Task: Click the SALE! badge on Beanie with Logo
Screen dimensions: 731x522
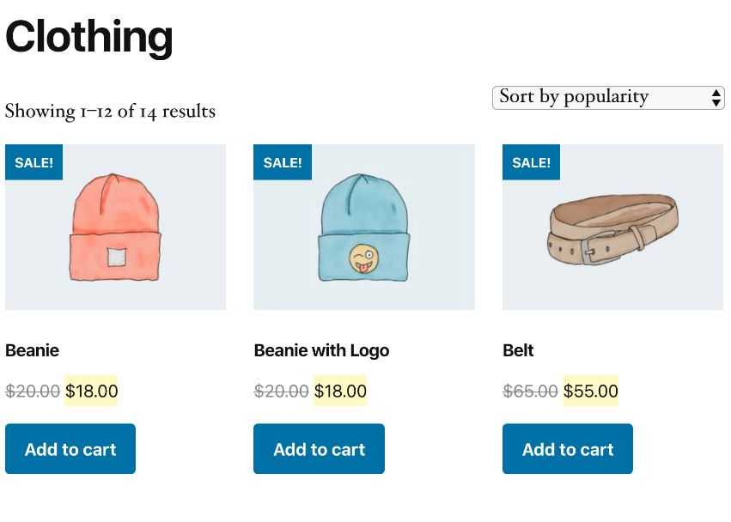Action: pos(283,162)
